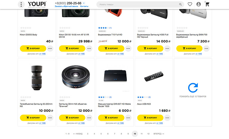Go to pagination page 5
Viewport: 229px width, 139px height.
[101, 134]
